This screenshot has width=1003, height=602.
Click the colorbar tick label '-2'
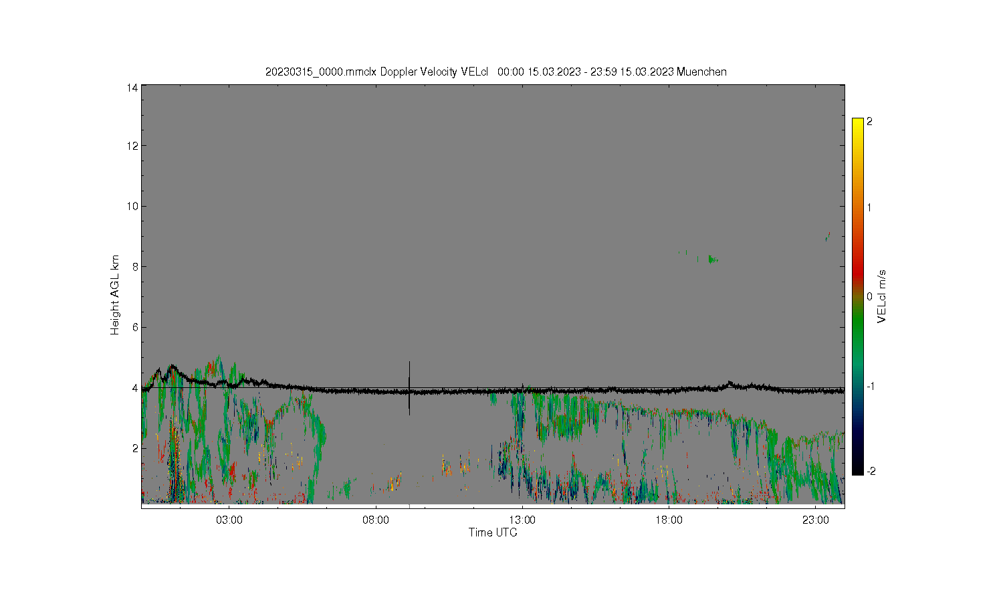(x=871, y=472)
